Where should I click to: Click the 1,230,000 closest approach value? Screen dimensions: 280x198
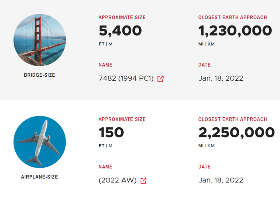point(235,30)
